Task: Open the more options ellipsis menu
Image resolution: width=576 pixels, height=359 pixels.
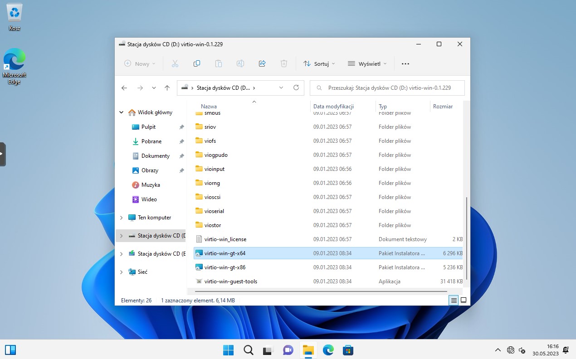Action: [405, 64]
